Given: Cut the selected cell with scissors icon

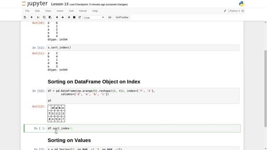Looking at the screenshot, I should (x=38, y=17).
